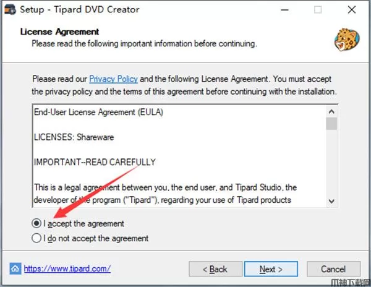
Task: Select the "I accept the agreement" radio button
Action: [36, 223]
